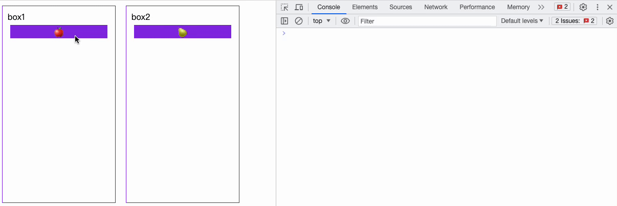Open DevTools settings gear icon

click(583, 7)
